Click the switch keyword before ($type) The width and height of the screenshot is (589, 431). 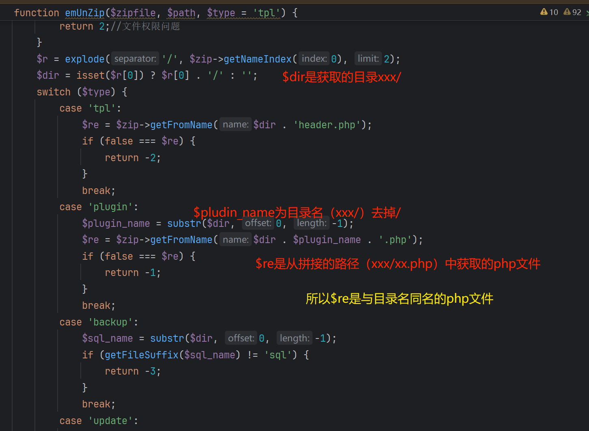tap(54, 92)
